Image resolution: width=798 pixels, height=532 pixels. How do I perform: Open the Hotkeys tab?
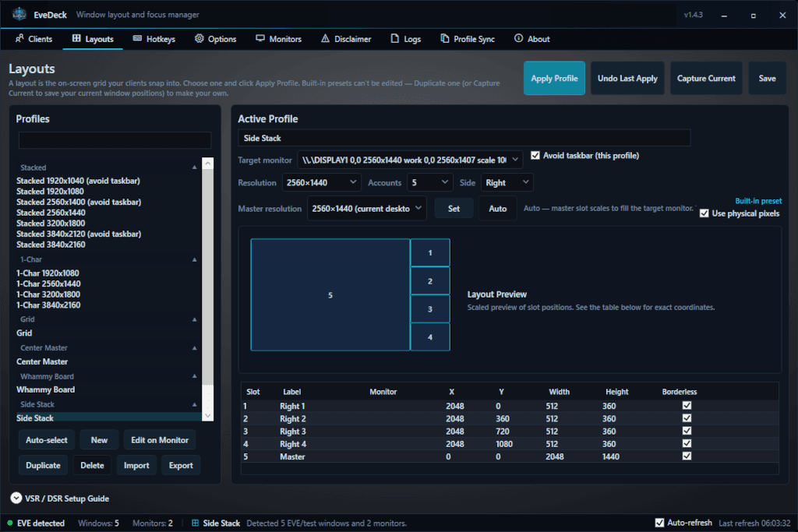[154, 39]
